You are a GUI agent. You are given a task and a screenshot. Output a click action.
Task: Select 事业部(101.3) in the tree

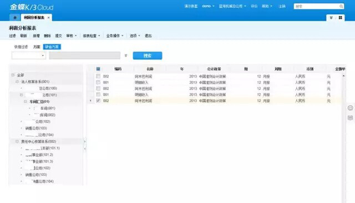click(x=43, y=162)
